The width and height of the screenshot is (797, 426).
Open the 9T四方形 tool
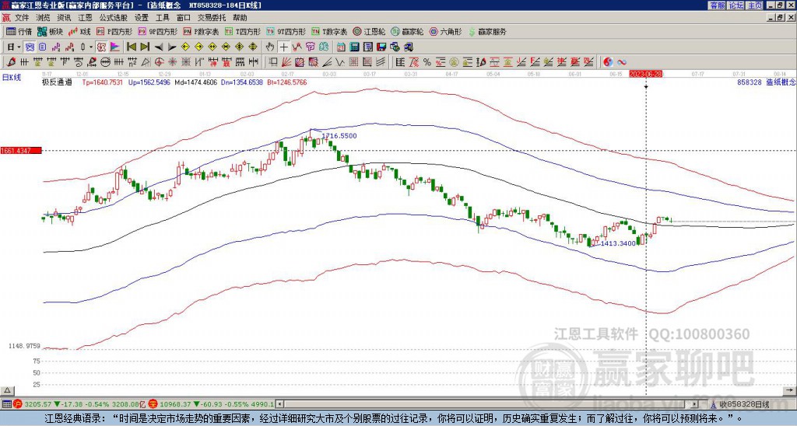pos(286,31)
